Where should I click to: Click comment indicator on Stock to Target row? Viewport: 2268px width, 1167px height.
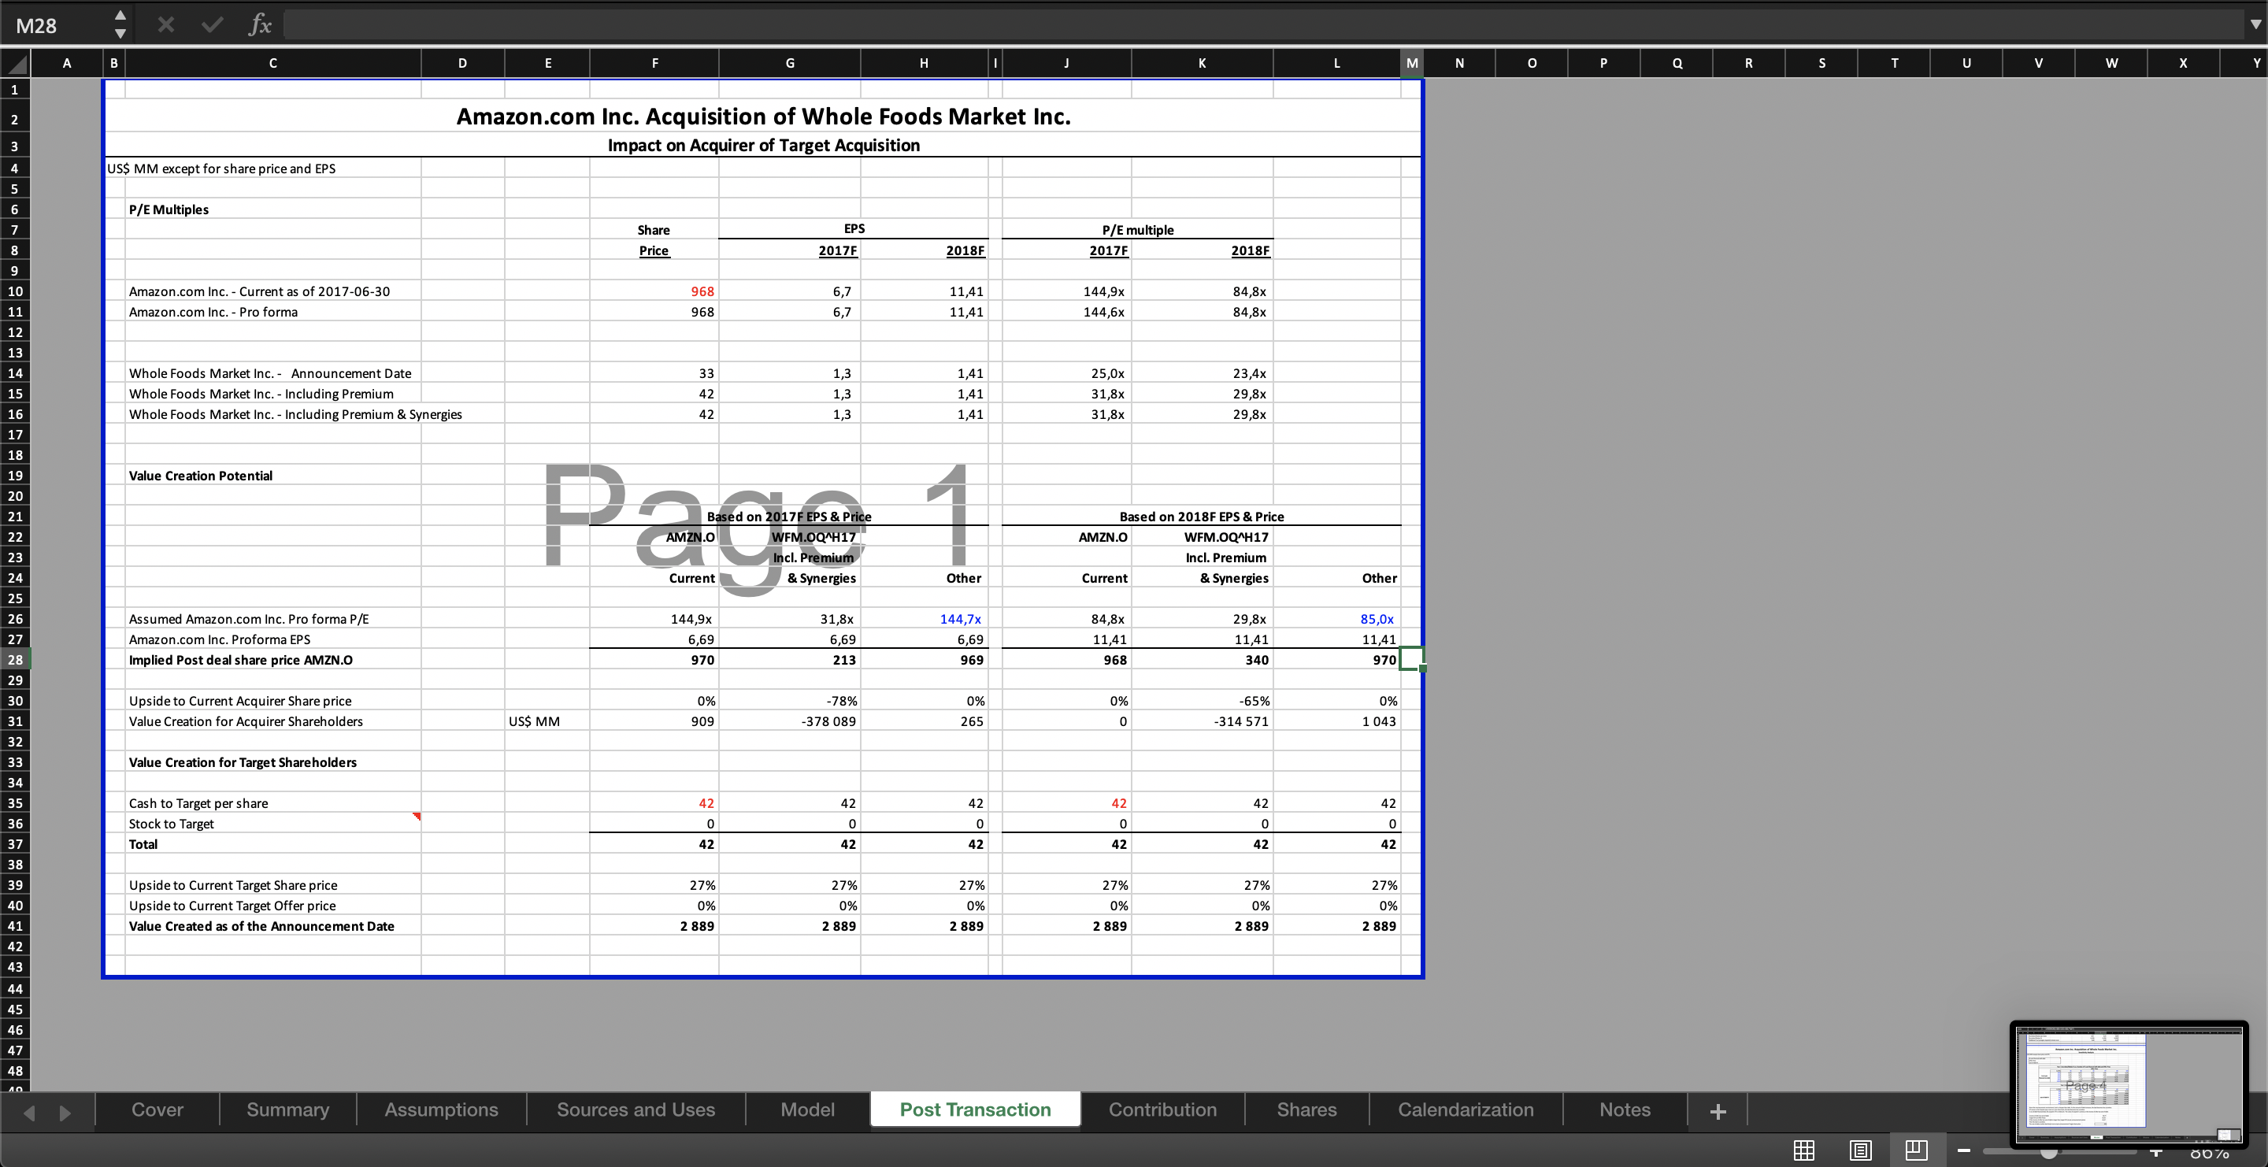(417, 817)
